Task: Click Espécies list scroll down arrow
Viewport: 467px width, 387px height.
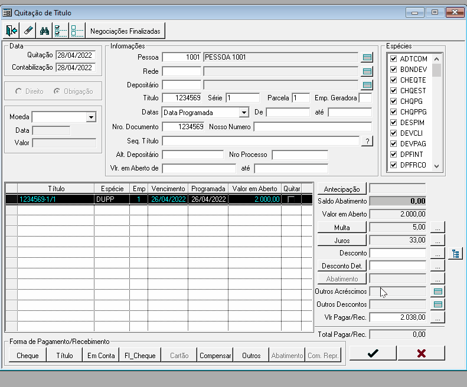Action: point(437,166)
